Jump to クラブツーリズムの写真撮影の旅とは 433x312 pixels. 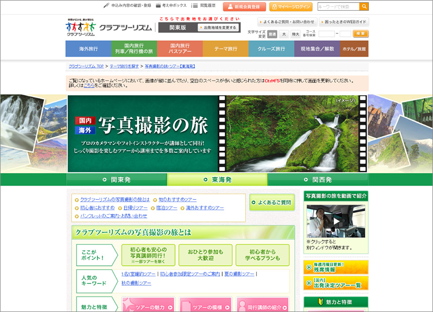(x=115, y=199)
